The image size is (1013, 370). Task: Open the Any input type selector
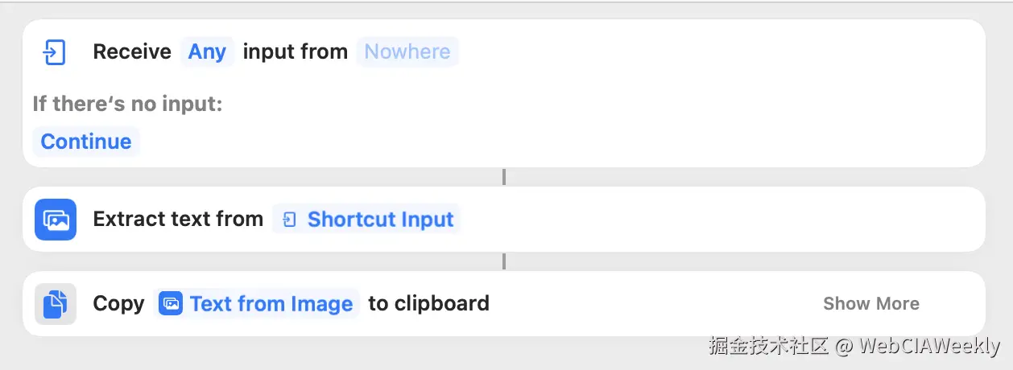pyautogui.click(x=207, y=52)
